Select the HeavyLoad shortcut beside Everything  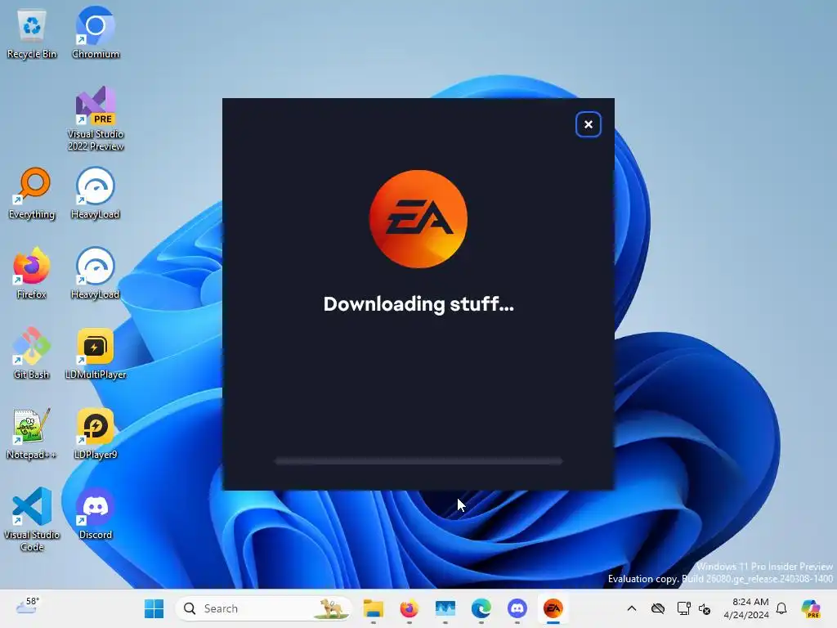[x=96, y=193]
